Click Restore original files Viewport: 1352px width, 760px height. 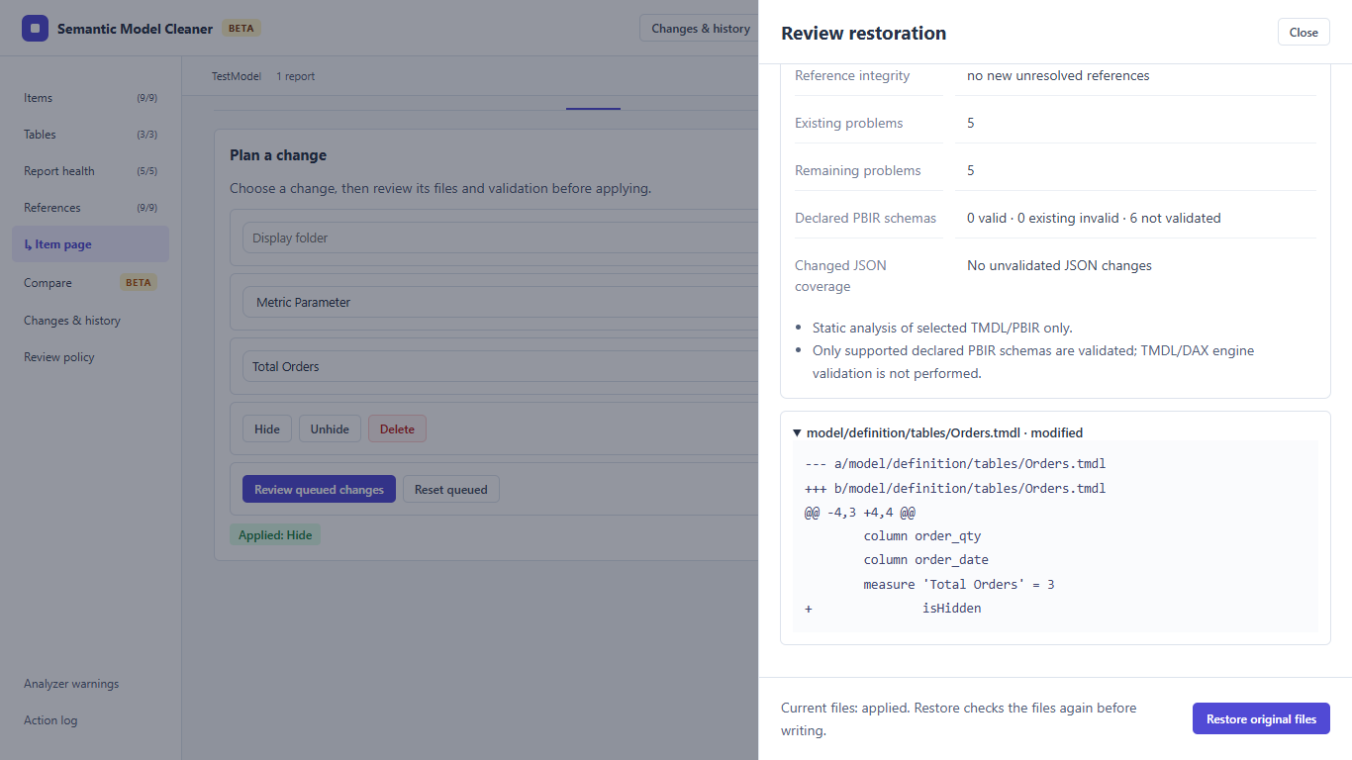coord(1261,719)
